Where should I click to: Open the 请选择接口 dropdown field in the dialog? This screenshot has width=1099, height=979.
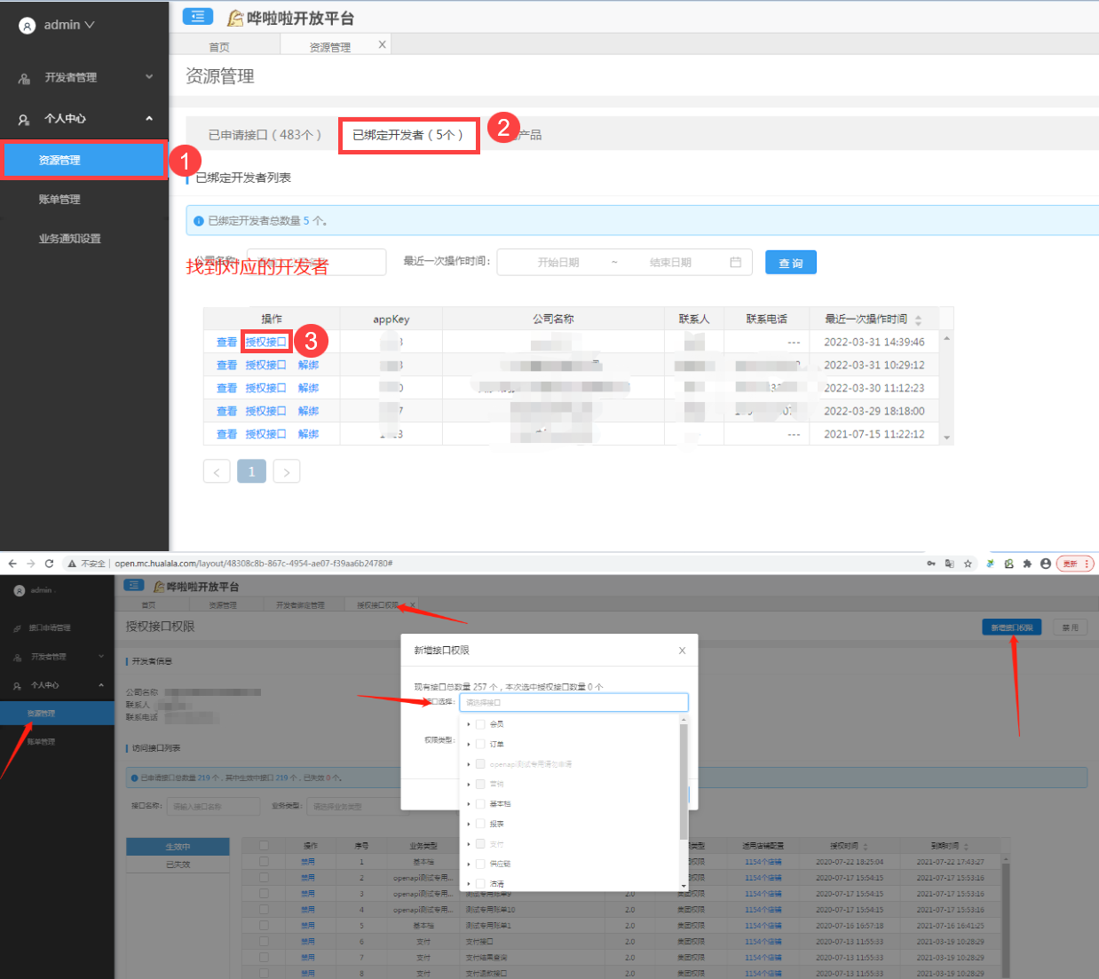pyautogui.click(x=573, y=702)
